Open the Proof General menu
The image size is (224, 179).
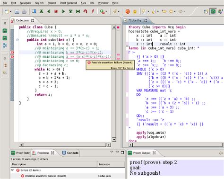tap(69, 3)
